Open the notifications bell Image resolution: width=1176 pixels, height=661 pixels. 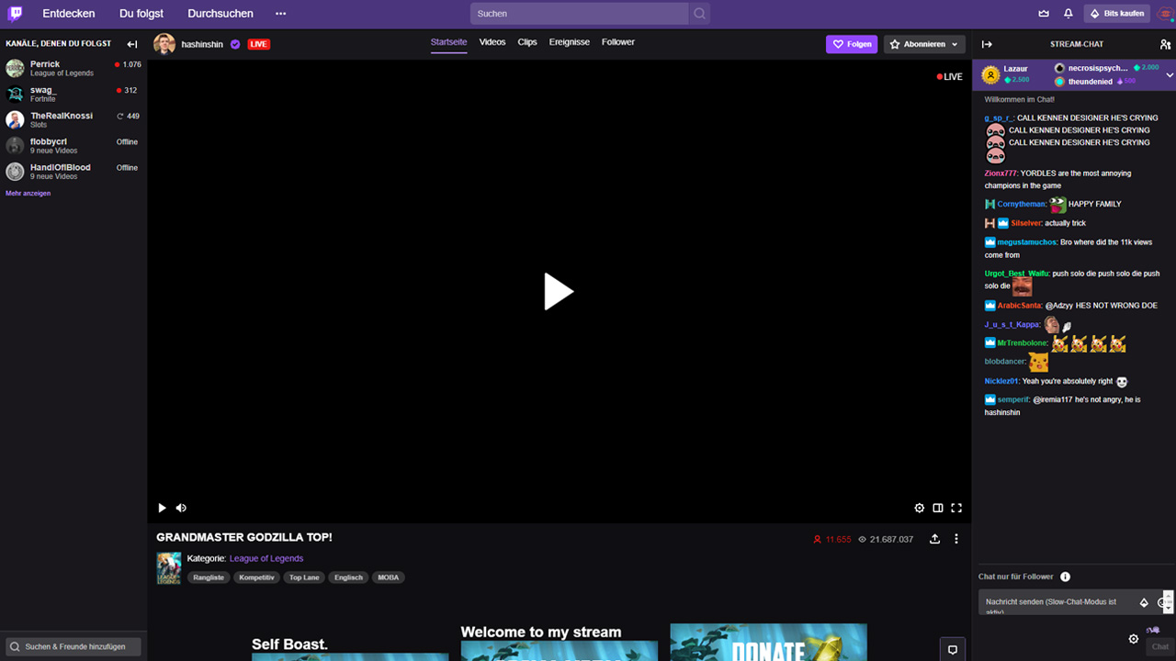[1069, 13]
